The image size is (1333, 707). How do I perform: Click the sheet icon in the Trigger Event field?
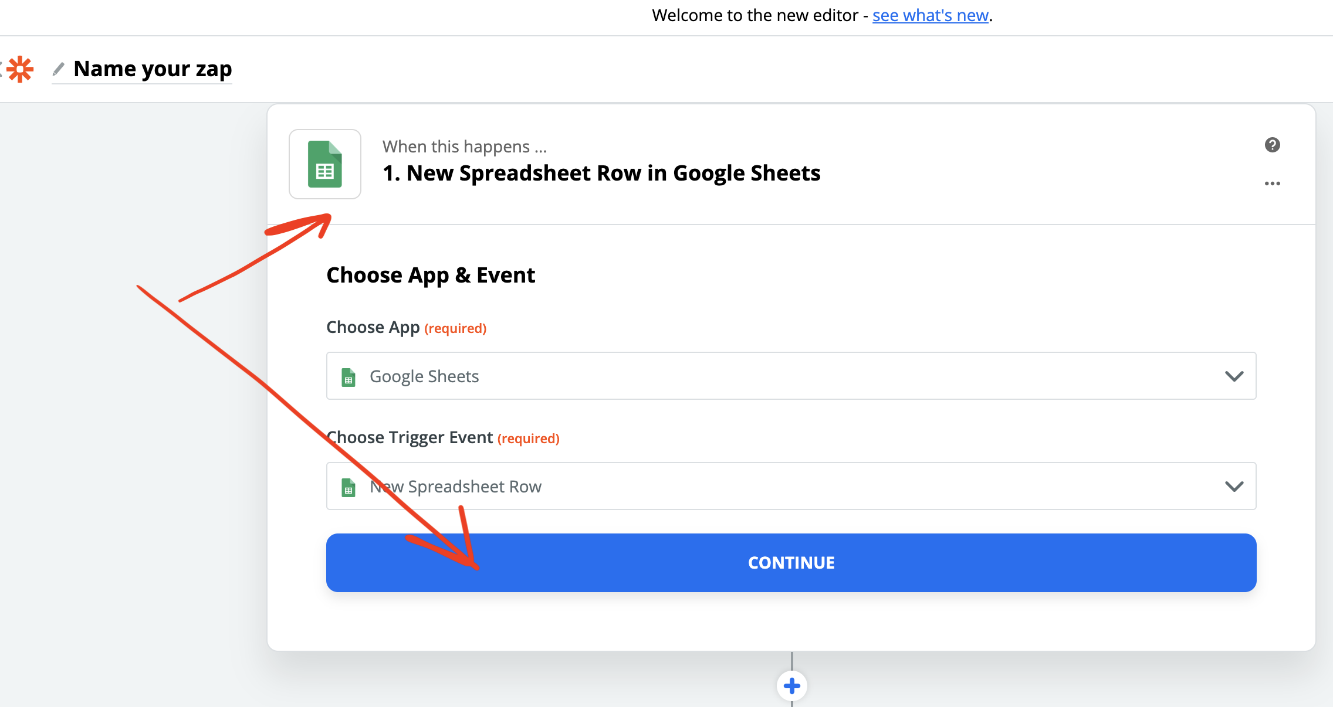point(349,487)
